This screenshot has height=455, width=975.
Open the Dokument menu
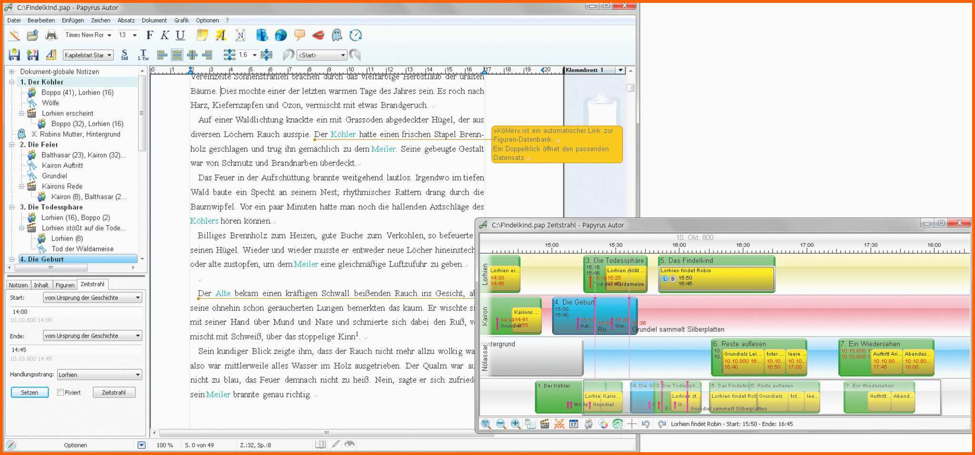(x=154, y=20)
